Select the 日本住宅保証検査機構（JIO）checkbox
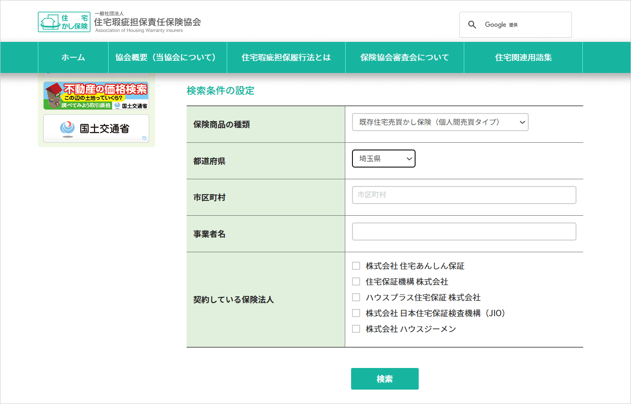The width and height of the screenshot is (631, 404). click(x=356, y=313)
